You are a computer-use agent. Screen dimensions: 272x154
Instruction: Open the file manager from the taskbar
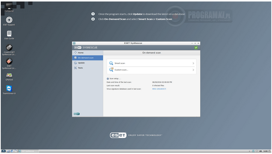point(9,151)
